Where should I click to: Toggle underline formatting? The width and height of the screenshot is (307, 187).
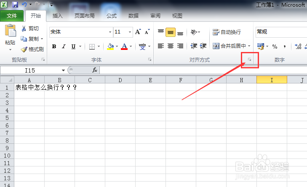(73, 47)
